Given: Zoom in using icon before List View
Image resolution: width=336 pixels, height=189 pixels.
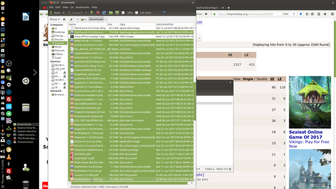Looking at the screenshot, I should (x=136, y=13).
